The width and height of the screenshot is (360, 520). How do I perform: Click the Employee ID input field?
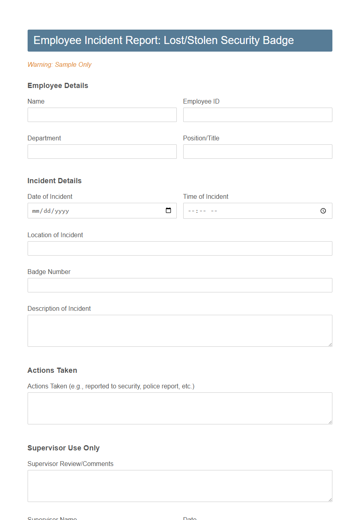pyautogui.click(x=258, y=115)
